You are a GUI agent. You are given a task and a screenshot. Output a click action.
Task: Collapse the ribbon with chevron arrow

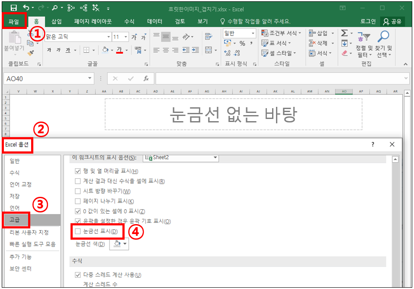click(405, 64)
